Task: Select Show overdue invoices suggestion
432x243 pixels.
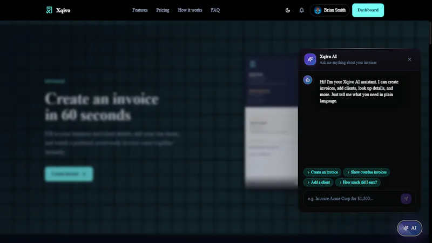Action: [367, 172]
